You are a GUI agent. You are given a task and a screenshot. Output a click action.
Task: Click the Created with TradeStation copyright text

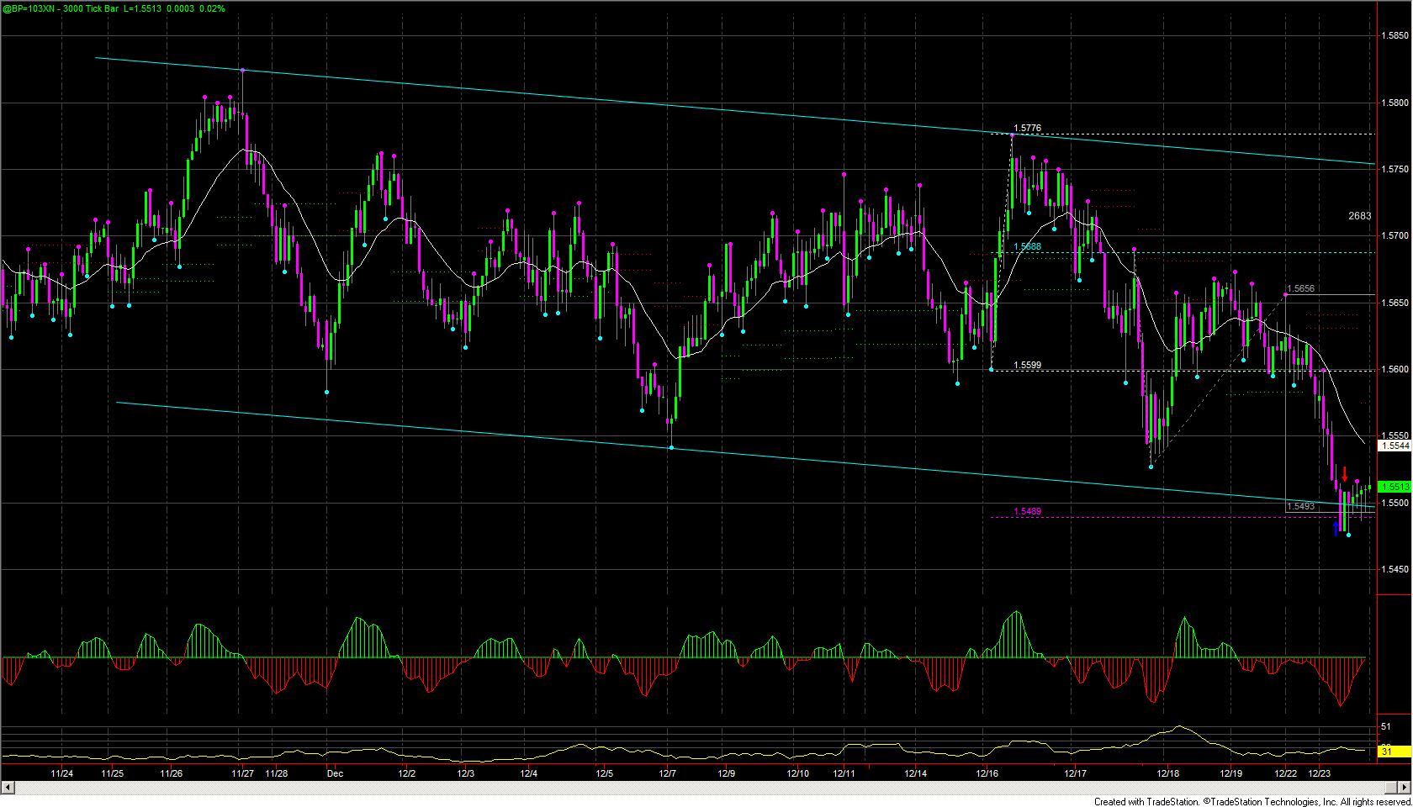1252,802
